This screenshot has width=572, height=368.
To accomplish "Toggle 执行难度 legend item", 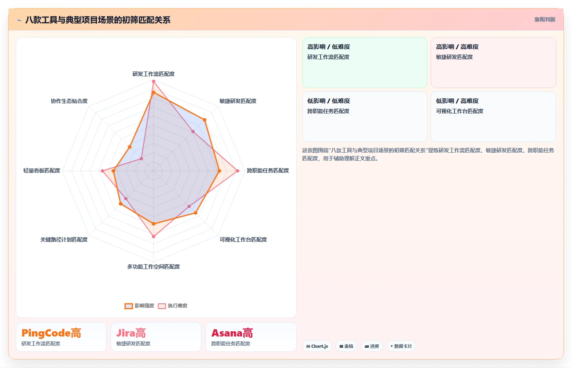I will [x=173, y=306].
